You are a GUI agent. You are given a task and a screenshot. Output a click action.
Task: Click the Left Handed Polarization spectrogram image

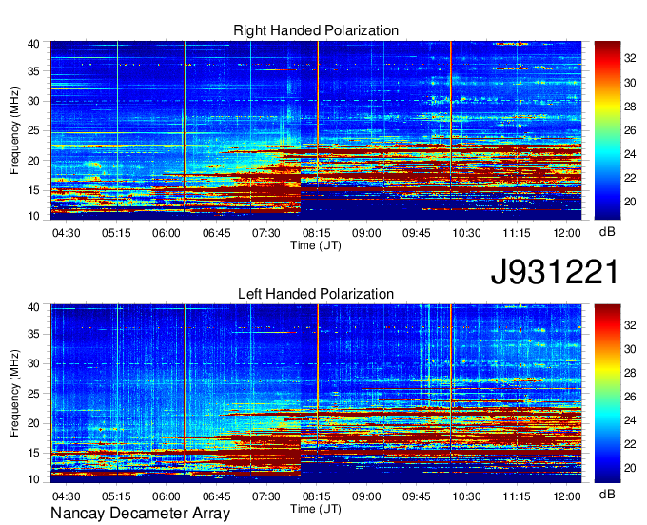[316, 394]
